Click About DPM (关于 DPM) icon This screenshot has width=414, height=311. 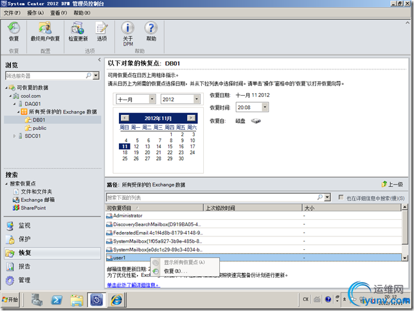coord(128,28)
